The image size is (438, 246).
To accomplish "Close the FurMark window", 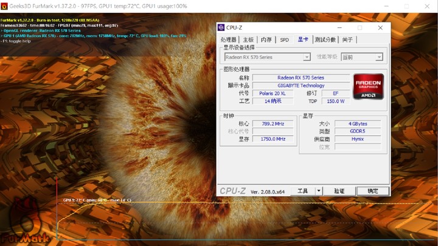I will coord(427,6).
